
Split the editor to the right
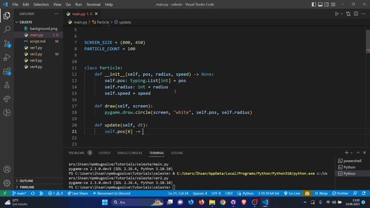point(356,14)
